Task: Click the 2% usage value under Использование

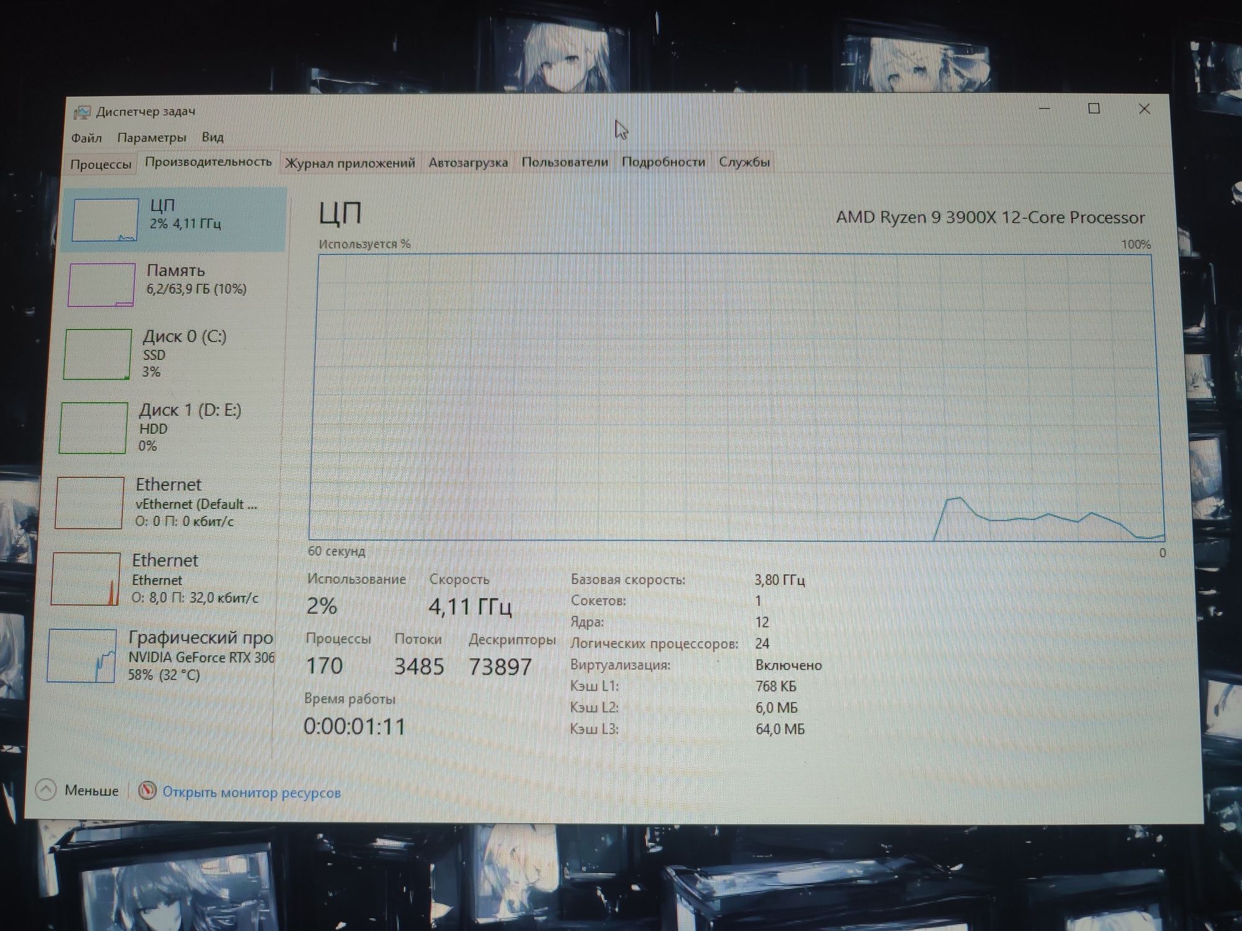Action: tap(322, 606)
